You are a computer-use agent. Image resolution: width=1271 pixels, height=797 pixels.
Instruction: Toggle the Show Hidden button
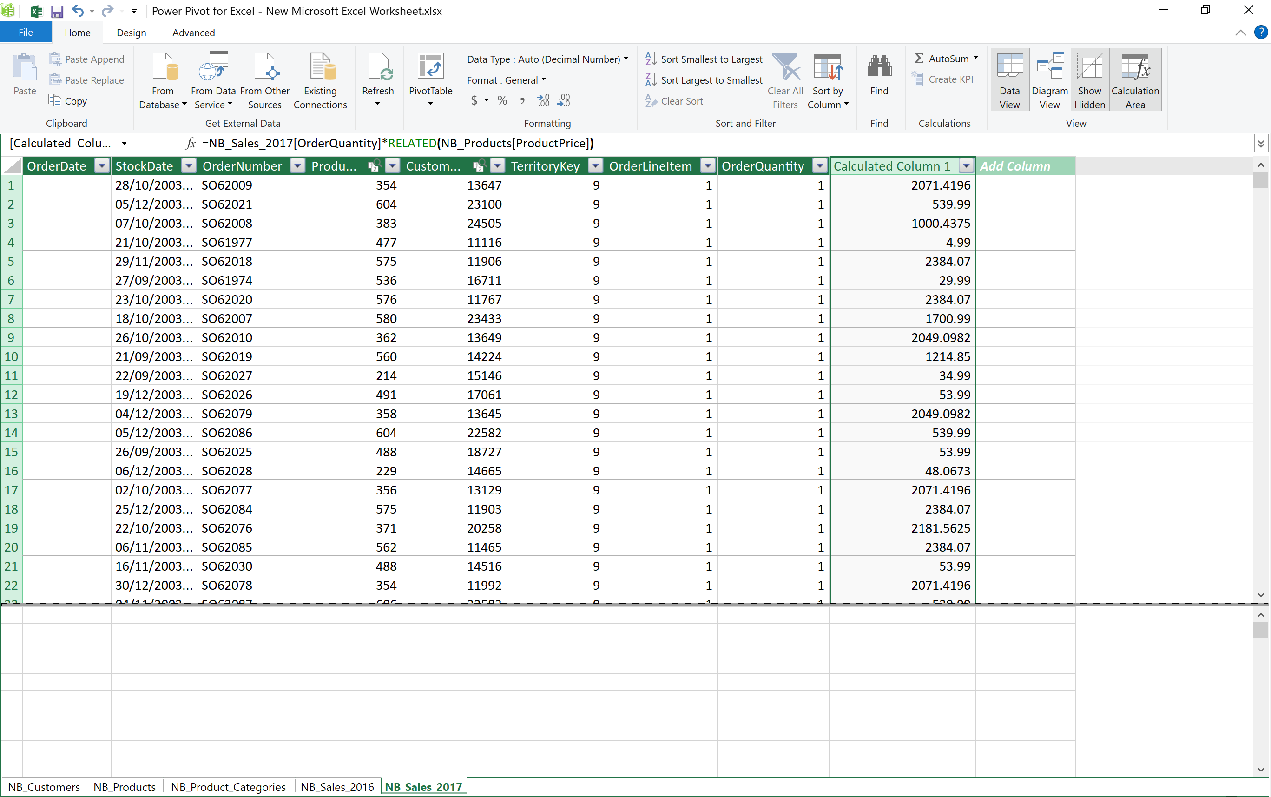click(x=1089, y=79)
